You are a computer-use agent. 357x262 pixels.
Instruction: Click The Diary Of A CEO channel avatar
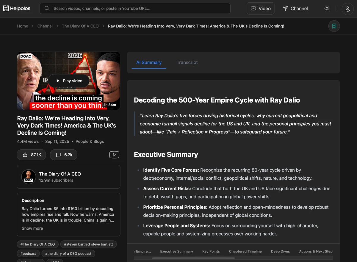tap(29, 177)
